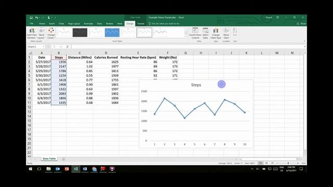Apply the dark background chart style thumbnail
This screenshot has width=333, height=187.
click(x=80, y=32)
